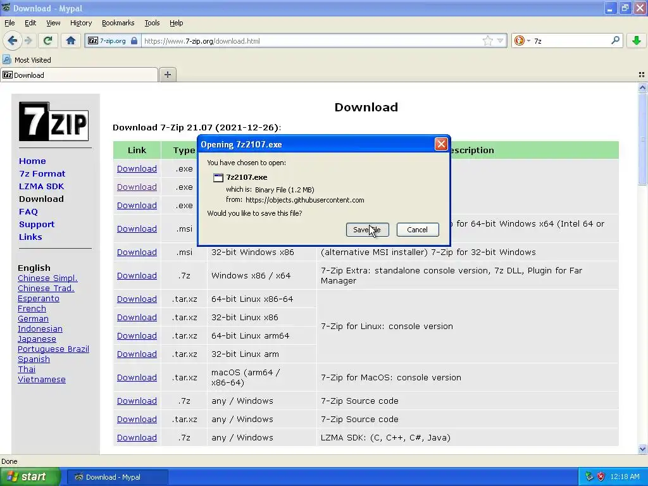Switch language to Thai
This screenshot has height=486, width=648.
(x=27, y=369)
